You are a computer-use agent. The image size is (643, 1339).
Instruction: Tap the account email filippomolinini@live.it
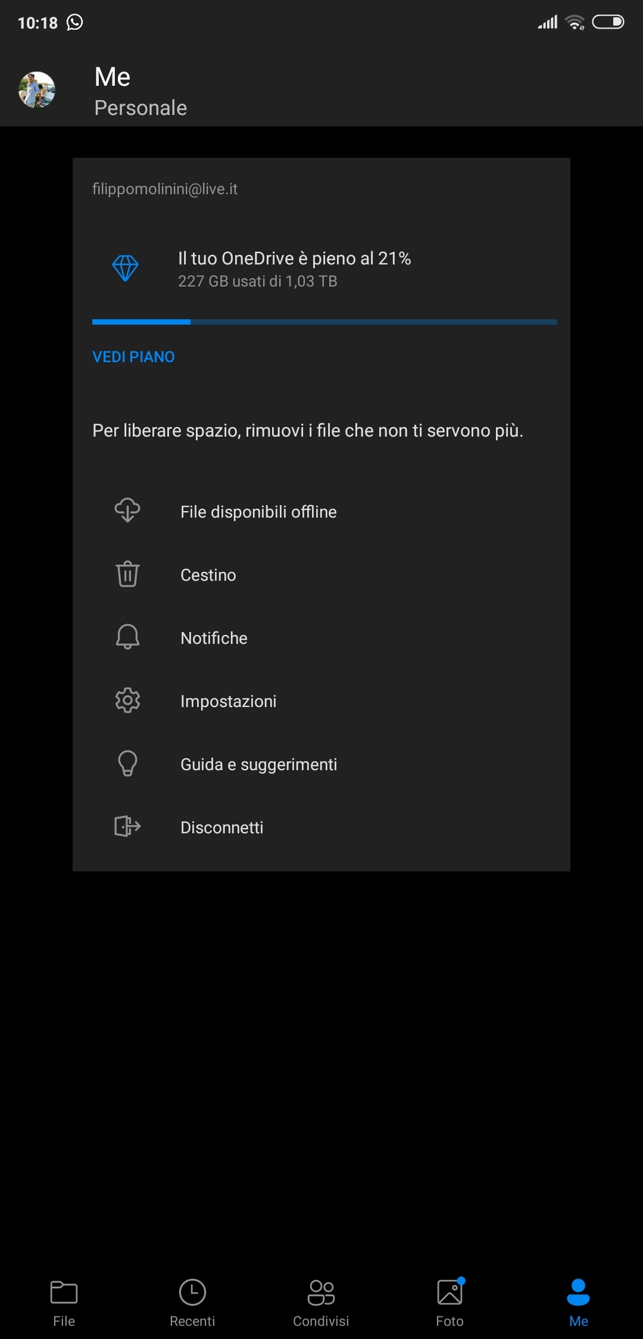coord(165,189)
